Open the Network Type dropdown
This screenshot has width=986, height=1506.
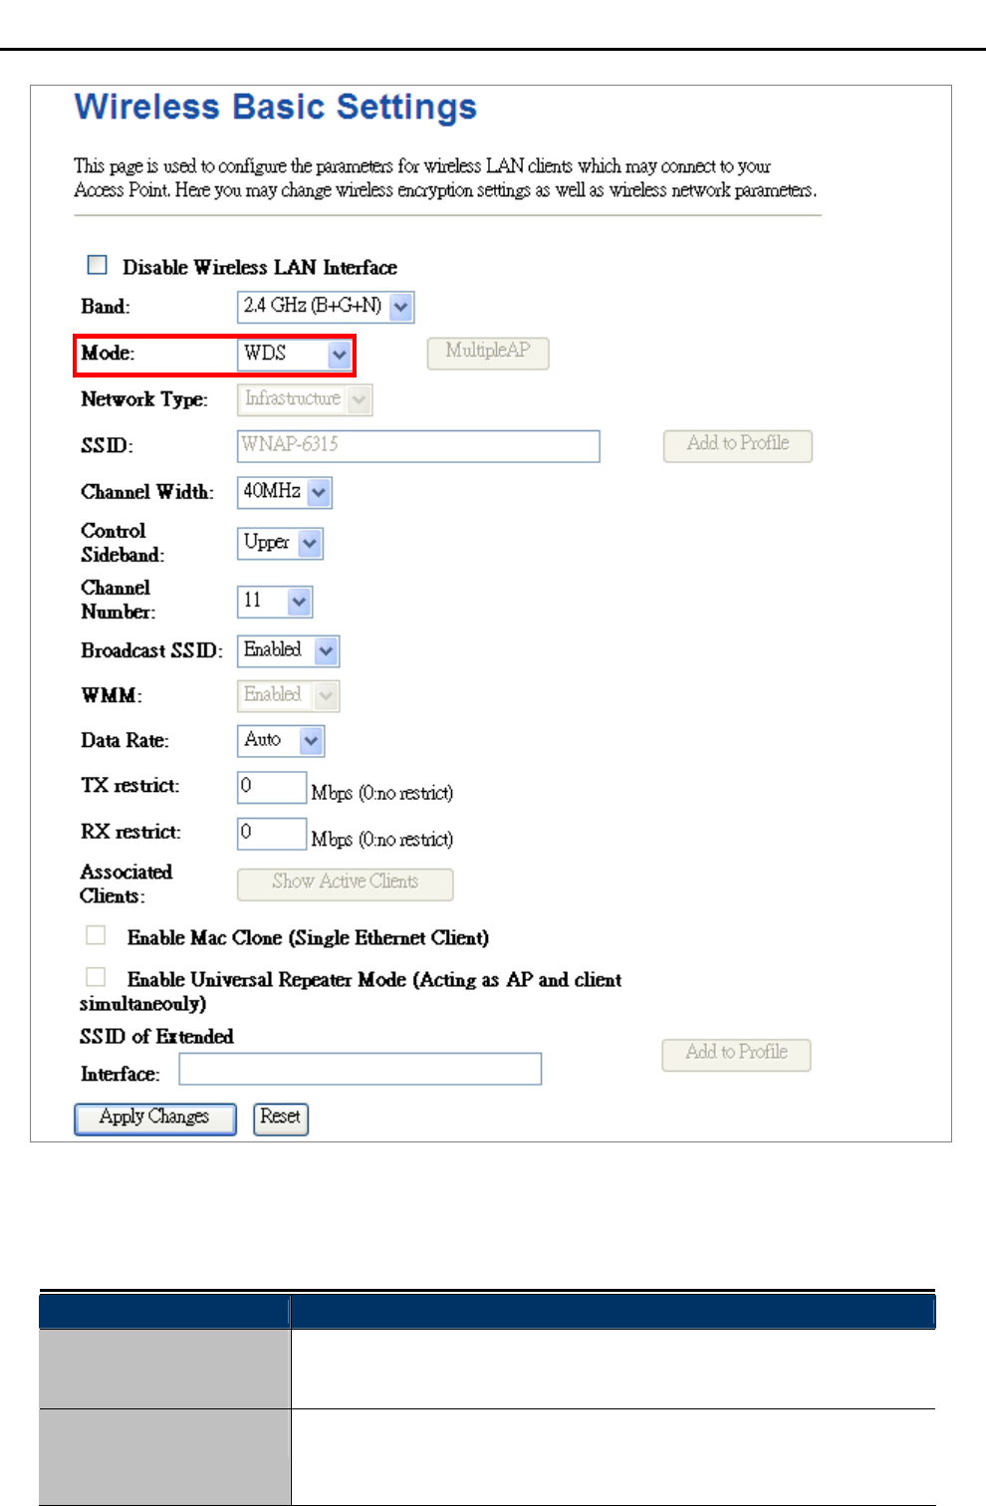[305, 399]
